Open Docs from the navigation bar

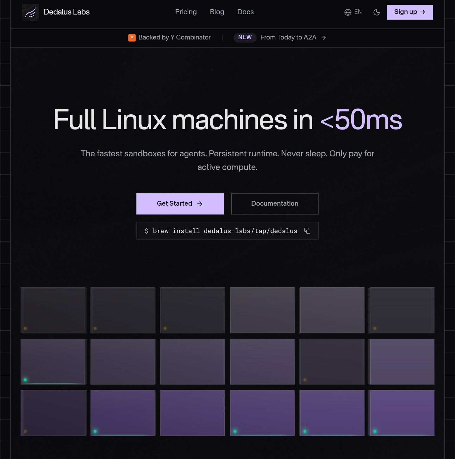click(245, 12)
